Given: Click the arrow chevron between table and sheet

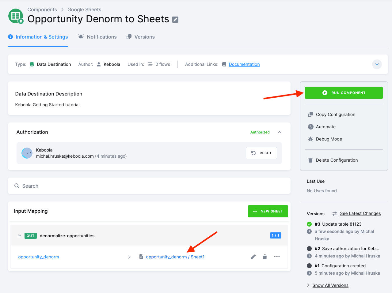Looking at the screenshot, I should coord(130,257).
